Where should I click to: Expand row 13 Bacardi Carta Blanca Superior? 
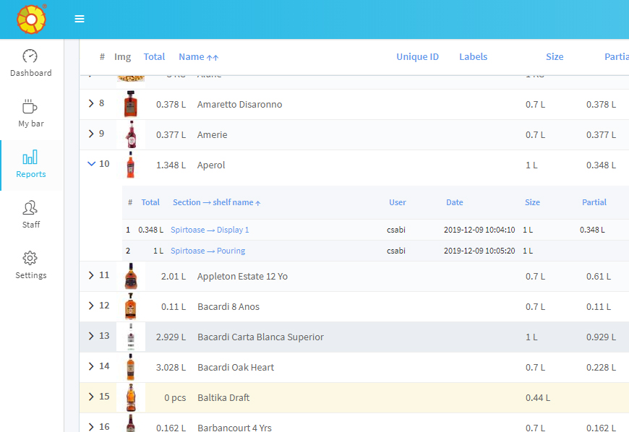pos(91,336)
